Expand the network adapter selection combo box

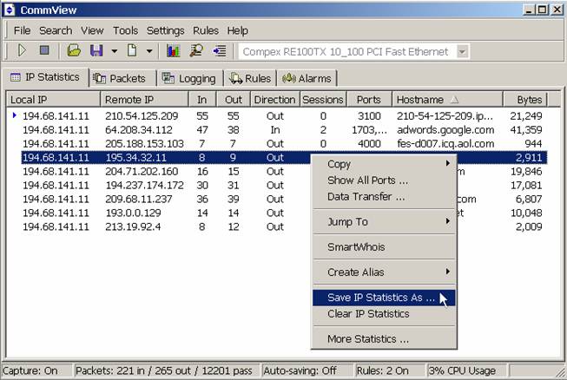tap(462, 51)
